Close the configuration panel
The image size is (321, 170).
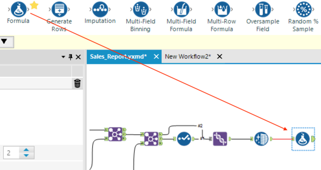(x=78, y=57)
